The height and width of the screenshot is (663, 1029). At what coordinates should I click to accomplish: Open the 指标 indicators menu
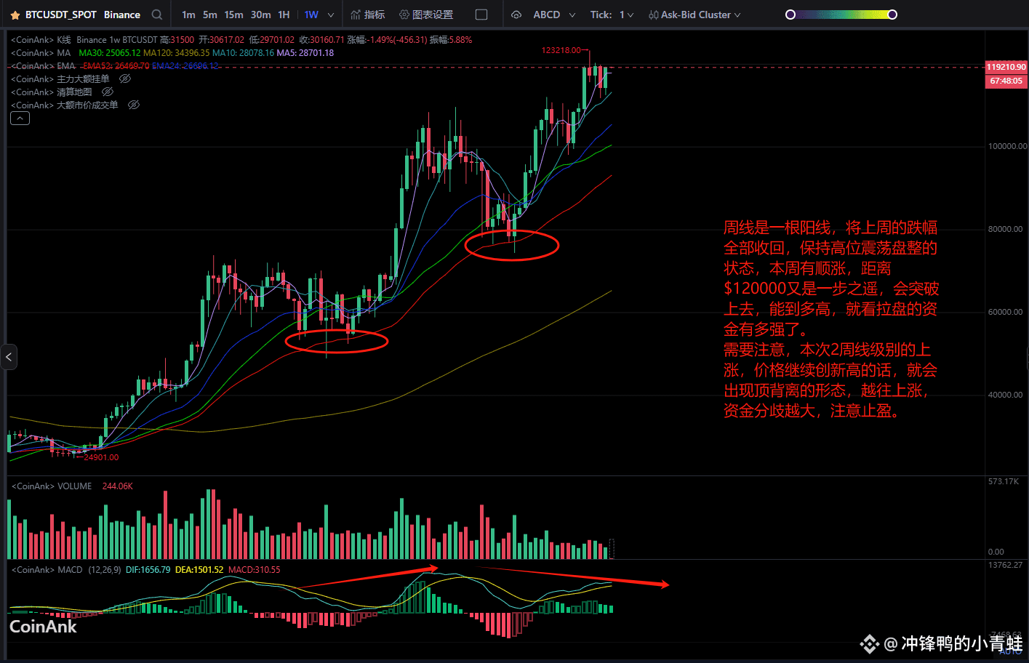(367, 15)
